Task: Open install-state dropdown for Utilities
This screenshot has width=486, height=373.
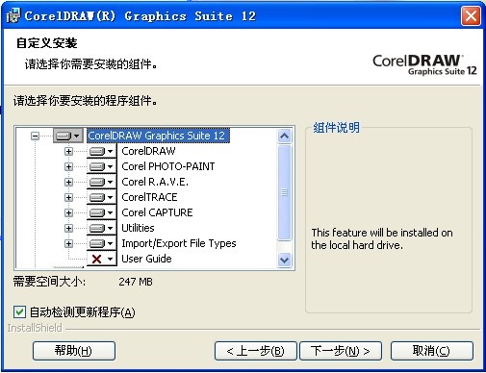Action: [101, 228]
